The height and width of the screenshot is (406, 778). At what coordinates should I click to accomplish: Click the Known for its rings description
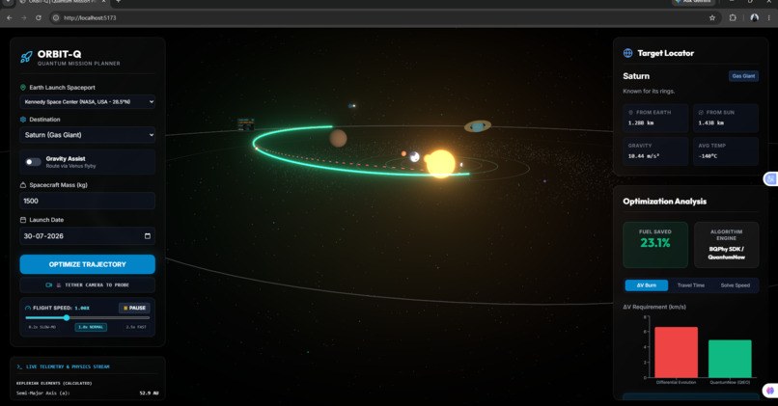[x=649, y=92]
